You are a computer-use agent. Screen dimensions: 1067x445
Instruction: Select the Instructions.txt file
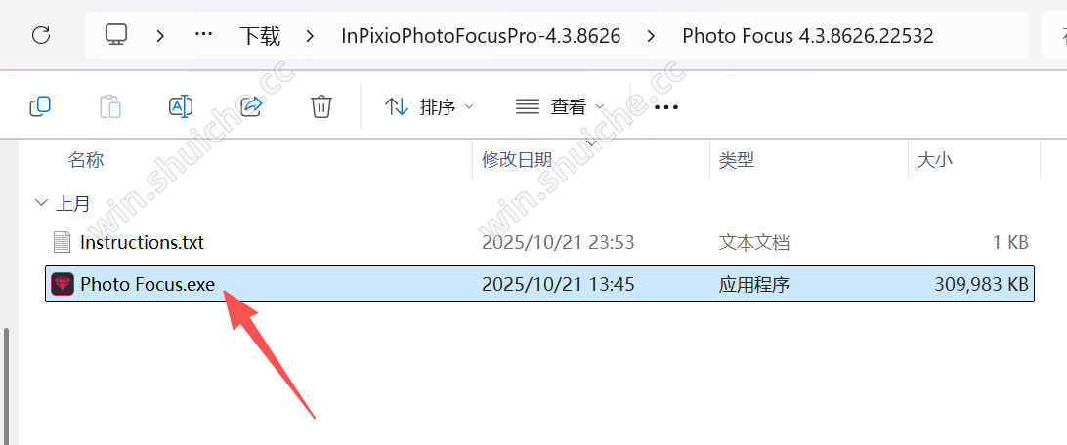tap(539, 242)
